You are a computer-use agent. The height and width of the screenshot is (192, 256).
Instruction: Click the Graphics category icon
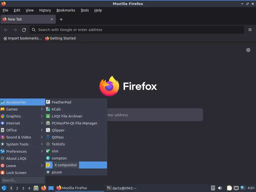[x=2, y=116]
